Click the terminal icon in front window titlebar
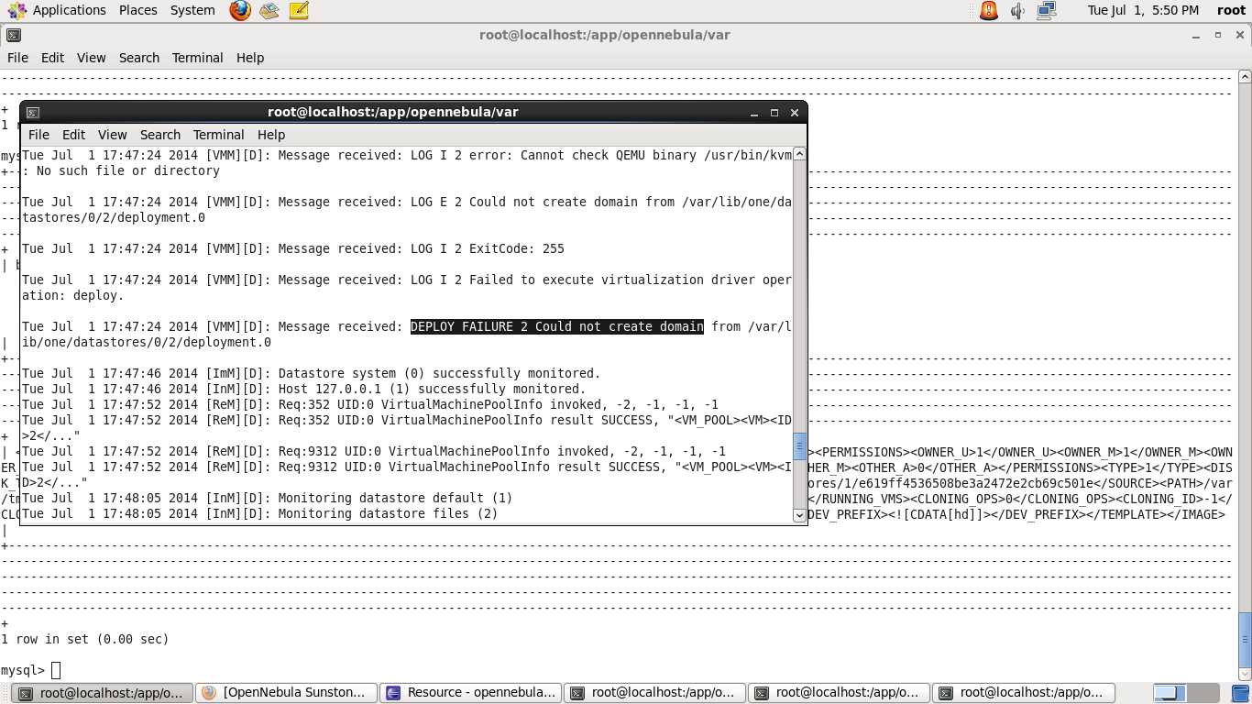This screenshot has width=1252, height=704. click(x=32, y=113)
